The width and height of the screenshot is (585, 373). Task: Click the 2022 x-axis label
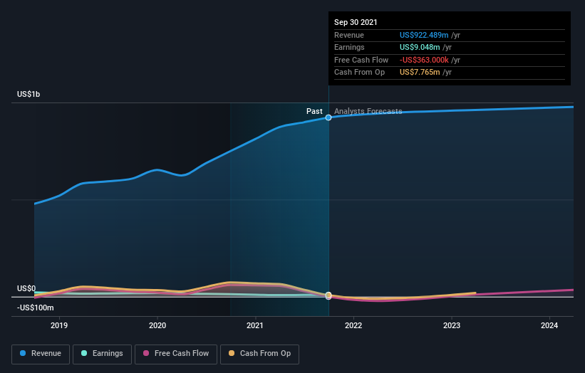353,325
